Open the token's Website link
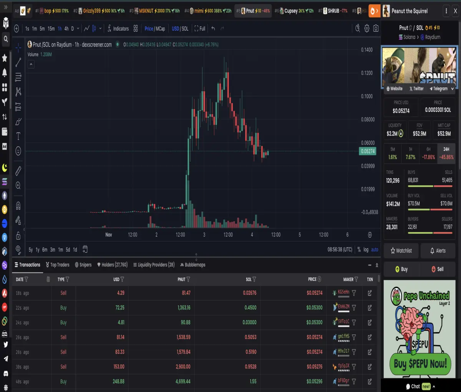 [x=394, y=89]
